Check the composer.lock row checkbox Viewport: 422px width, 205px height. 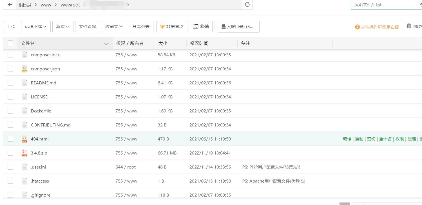click(x=10, y=55)
